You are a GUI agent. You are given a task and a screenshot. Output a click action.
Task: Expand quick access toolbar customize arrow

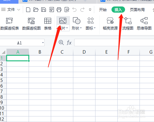pyautogui.click(x=90, y=10)
